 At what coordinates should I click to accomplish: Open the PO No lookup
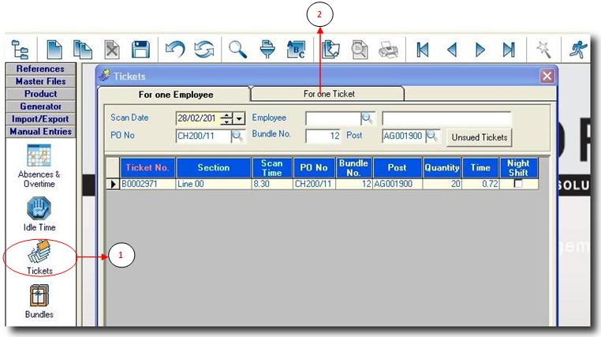tap(237, 136)
